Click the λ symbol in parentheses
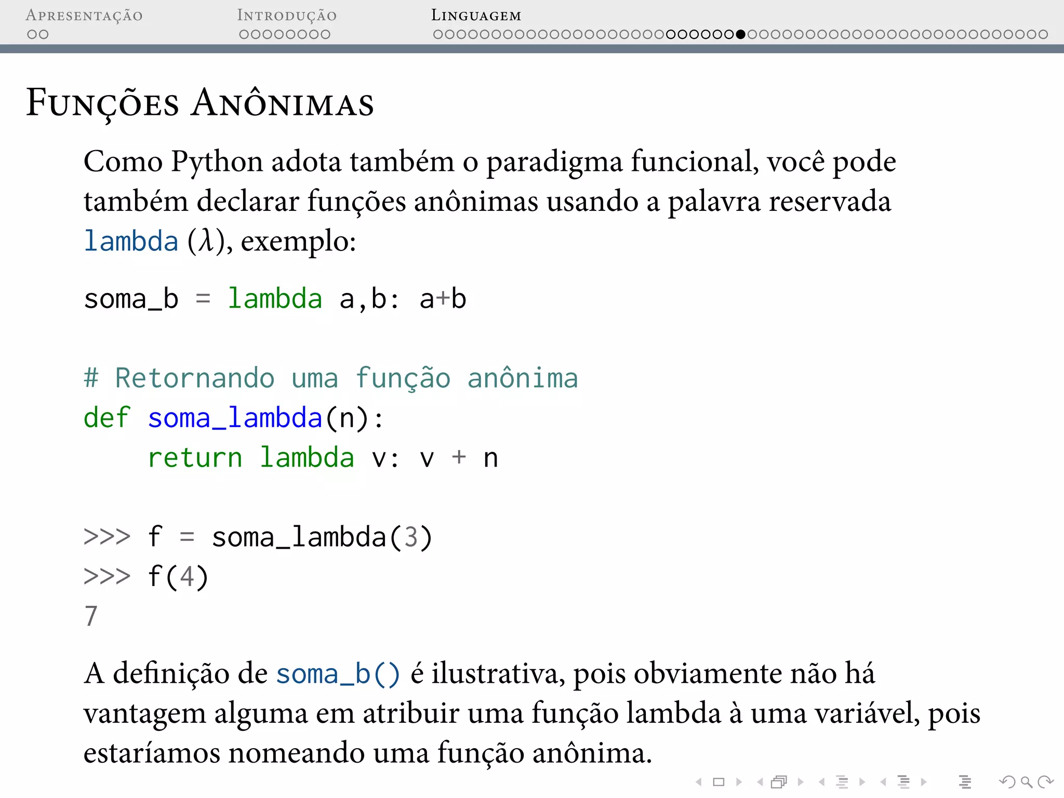 [x=207, y=241]
